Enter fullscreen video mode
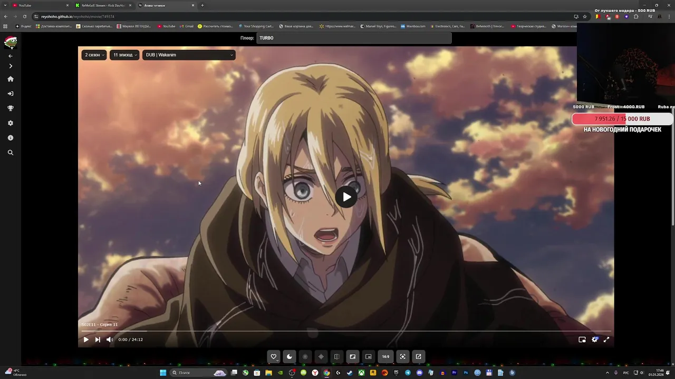Image resolution: width=675 pixels, height=379 pixels. coord(606,340)
